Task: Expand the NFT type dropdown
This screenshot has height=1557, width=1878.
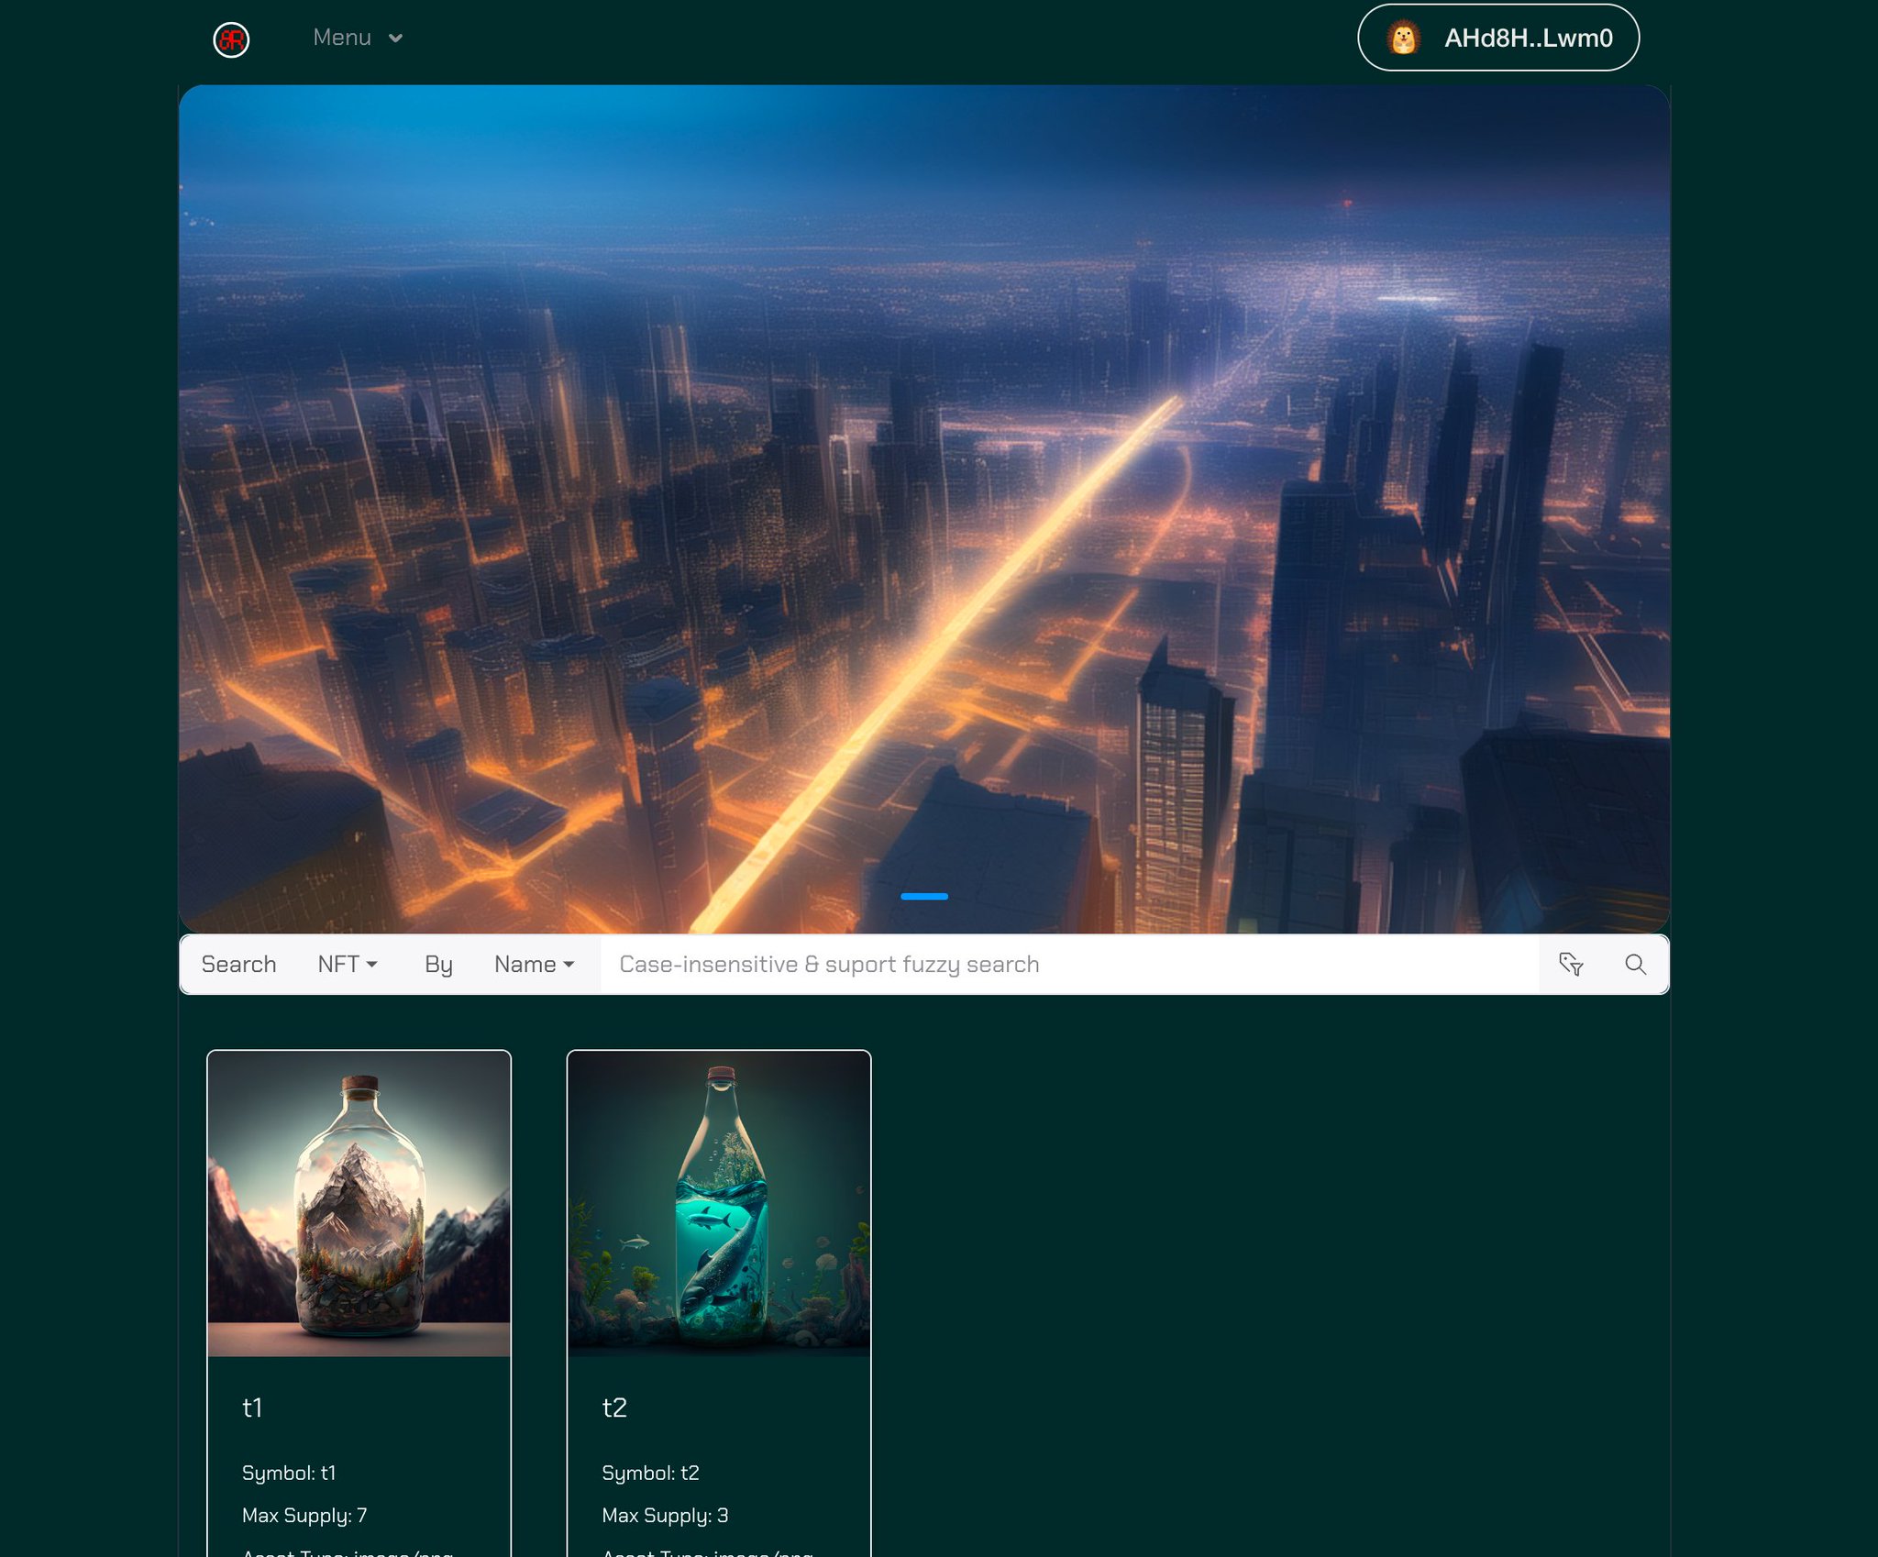Action: pos(348,964)
